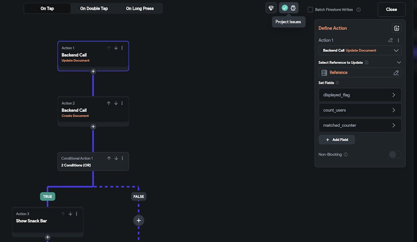Image resolution: width=417 pixels, height=242 pixels.
Task: Collapse Select Reference to Update section
Action: (399, 62)
